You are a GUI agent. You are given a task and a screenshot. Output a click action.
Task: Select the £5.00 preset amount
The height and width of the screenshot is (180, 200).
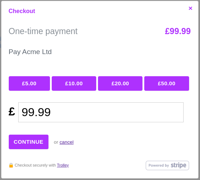[x=29, y=83]
